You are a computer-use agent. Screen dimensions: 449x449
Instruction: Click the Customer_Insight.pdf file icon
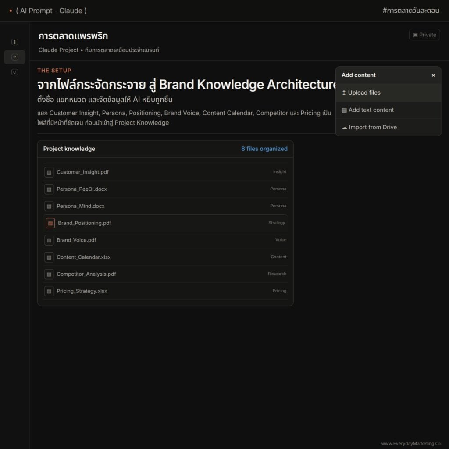49,172
